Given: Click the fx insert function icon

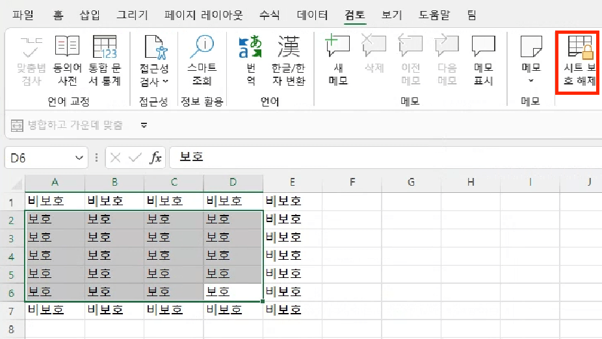Looking at the screenshot, I should click(x=155, y=158).
